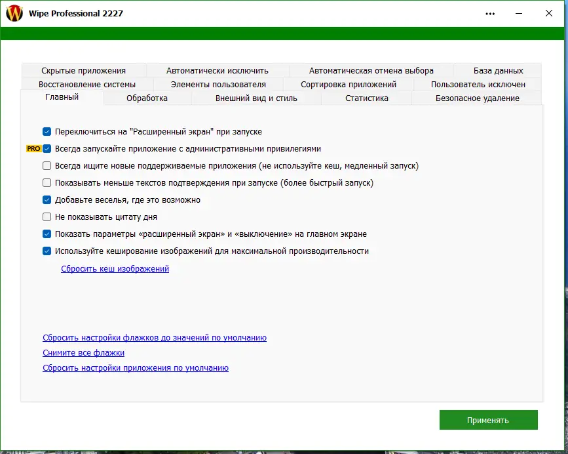The image size is (568, 454).
Task: Uncheck launching with administrative privileges
Action: coord(47,149)
